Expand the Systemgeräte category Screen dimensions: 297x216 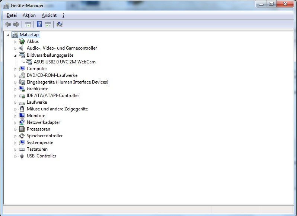click(x=15, y=143)
